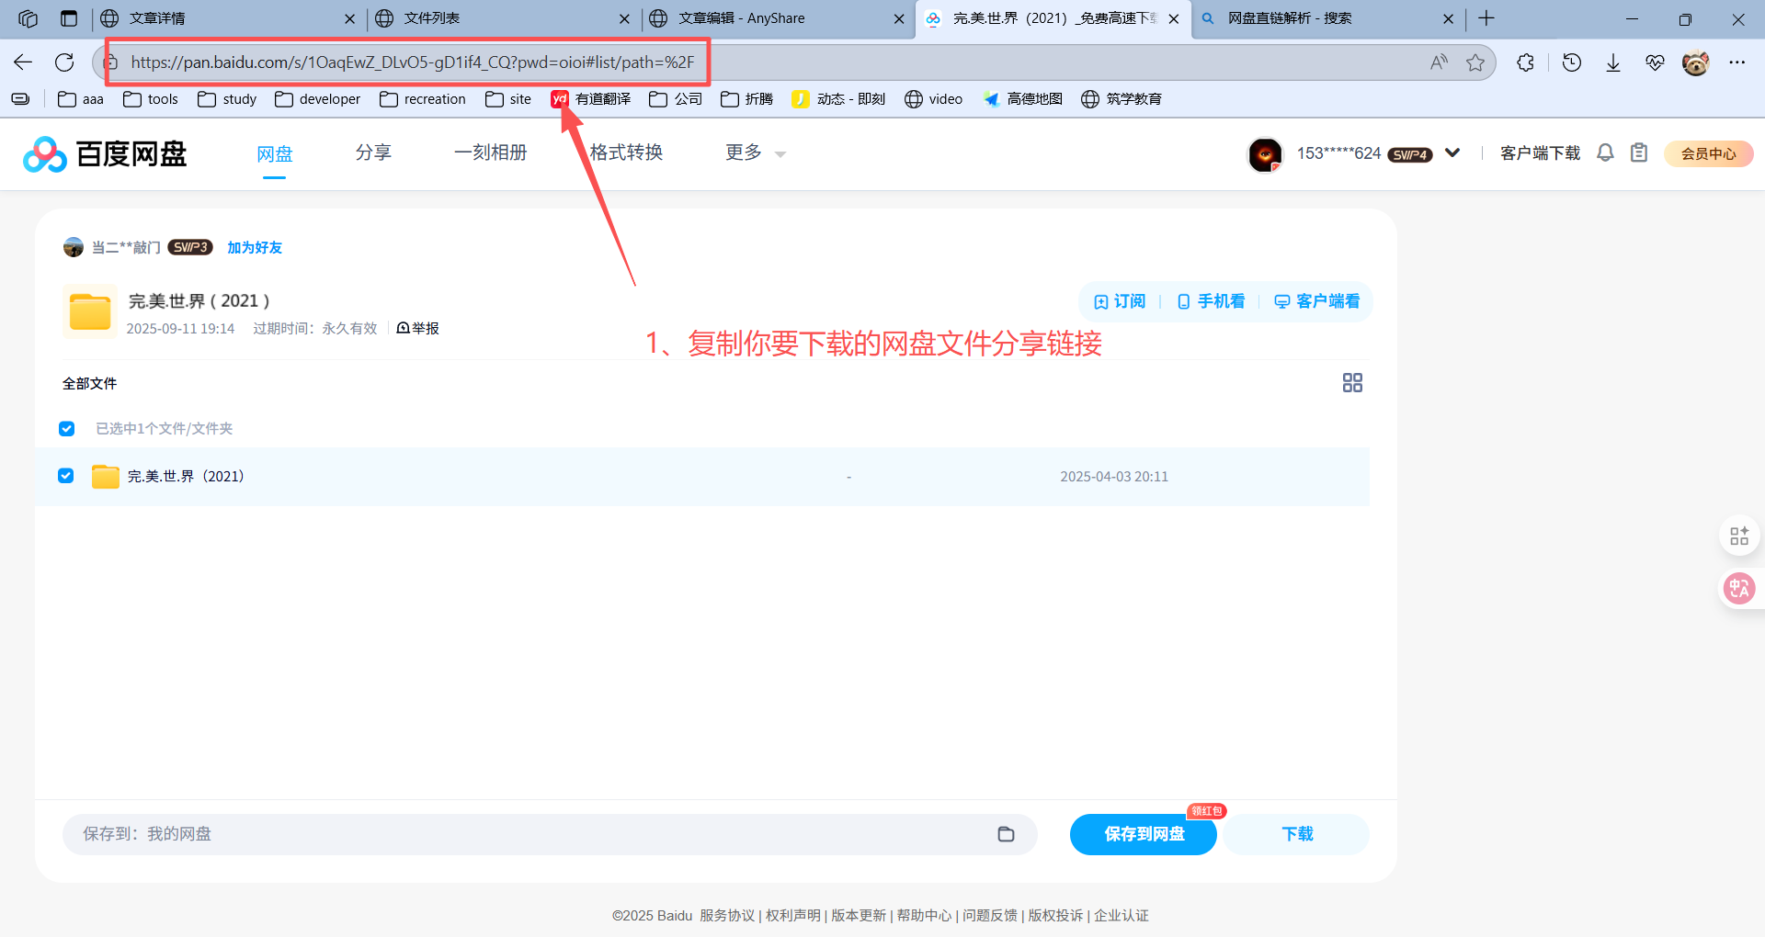Open browser extensions puzzle icon
1765x937 pixels.
point(1525,62)
